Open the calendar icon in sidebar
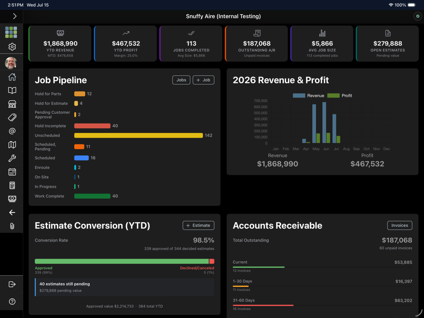The width and height of the screenshot is (424, 318). coord(12,172)
